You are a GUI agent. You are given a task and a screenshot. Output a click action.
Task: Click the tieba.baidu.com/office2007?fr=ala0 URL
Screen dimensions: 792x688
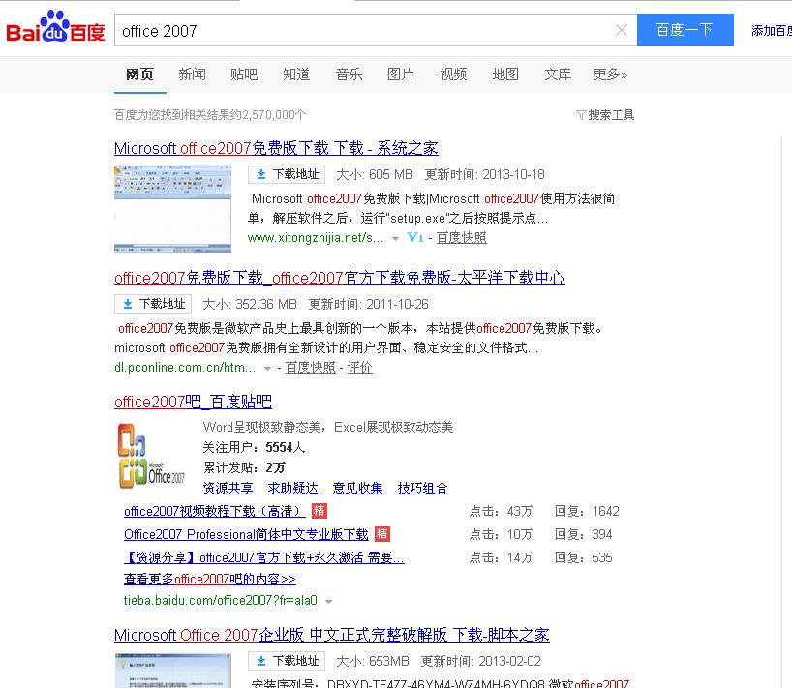pos(220,600)
